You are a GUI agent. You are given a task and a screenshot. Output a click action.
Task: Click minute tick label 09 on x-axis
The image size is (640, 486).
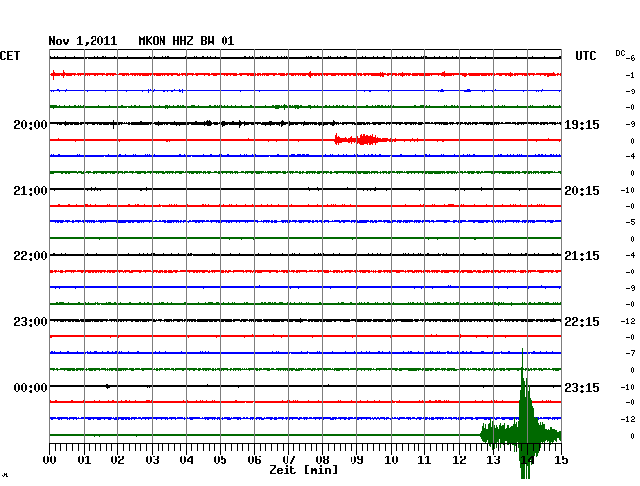point(356,459)
